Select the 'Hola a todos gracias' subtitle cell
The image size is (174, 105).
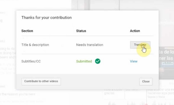114,92
